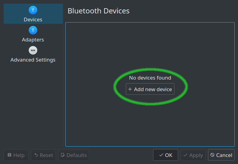Click the Bluetooth icon above Devices
Image resolution: width=238 pixels, height=164 pixels.
click(x=33, y=10)
